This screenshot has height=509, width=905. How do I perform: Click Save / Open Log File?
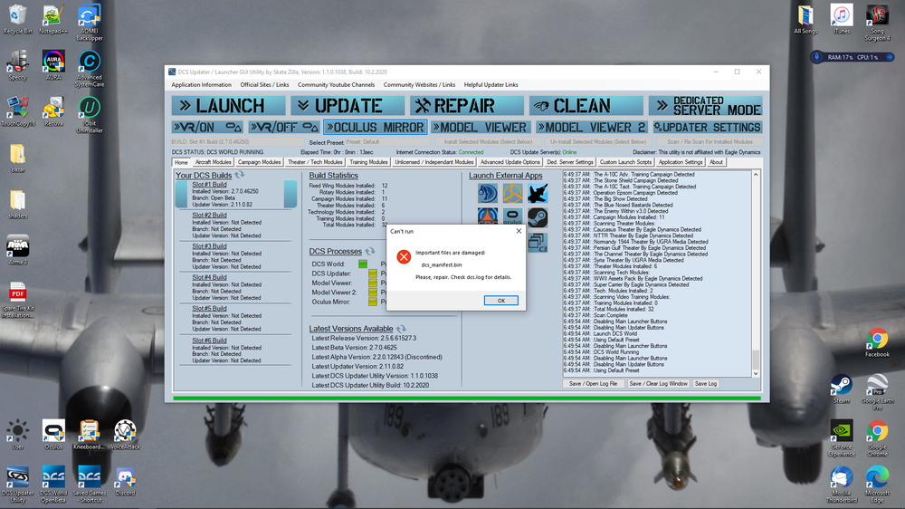coord(593,384)
